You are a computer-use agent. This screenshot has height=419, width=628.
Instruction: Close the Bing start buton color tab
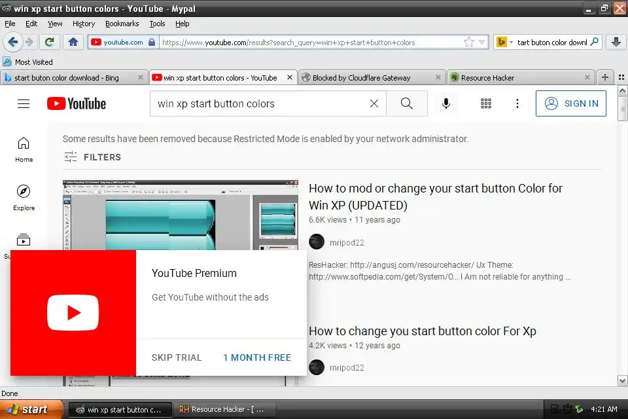pyautogui.click(x=140, y=77)
